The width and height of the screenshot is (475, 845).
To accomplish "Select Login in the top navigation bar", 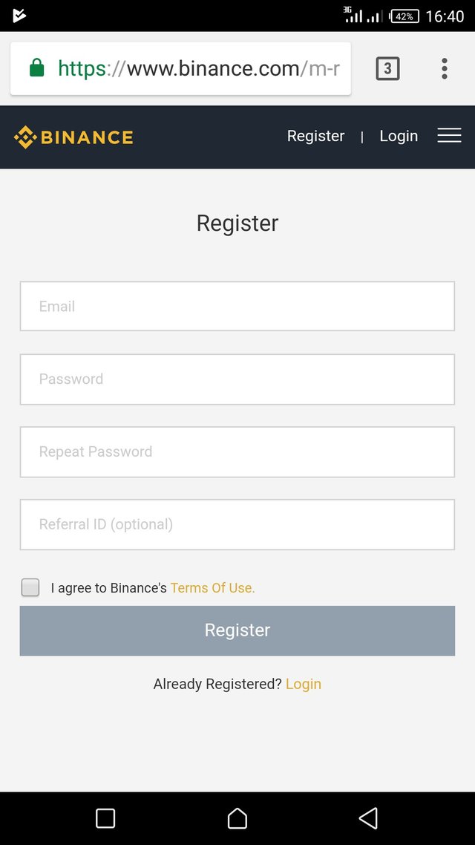I will point(399,136).
